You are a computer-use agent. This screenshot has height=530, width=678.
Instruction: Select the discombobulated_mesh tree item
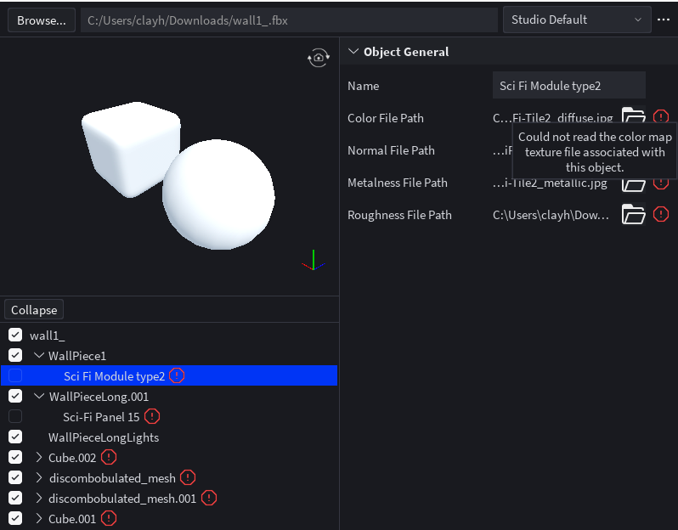[x=112, y=477]
